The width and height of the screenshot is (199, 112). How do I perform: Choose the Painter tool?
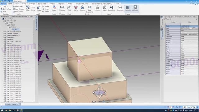(x=46, y=12)
